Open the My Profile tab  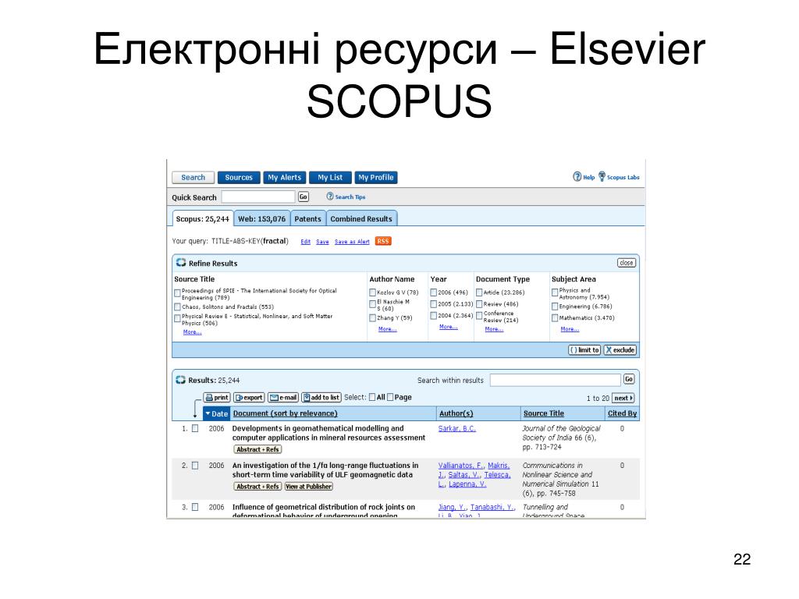coord(375,177)
